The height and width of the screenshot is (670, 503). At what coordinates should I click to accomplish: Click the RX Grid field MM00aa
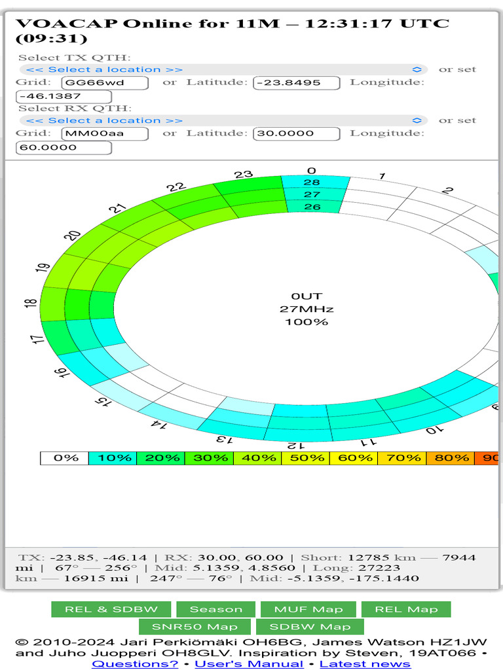(x=105, y=133)
